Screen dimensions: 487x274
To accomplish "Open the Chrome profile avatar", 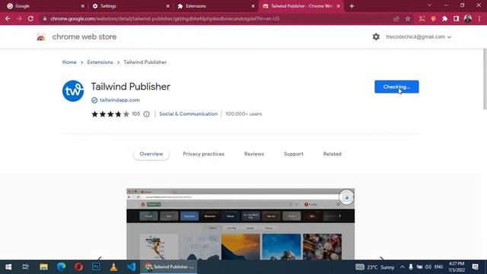I will [x=468, y=18].
